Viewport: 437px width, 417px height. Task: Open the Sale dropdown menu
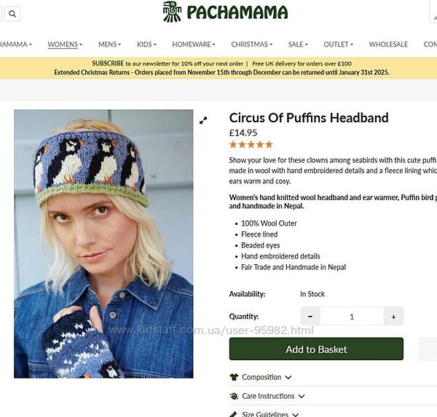tap(298, 44)
